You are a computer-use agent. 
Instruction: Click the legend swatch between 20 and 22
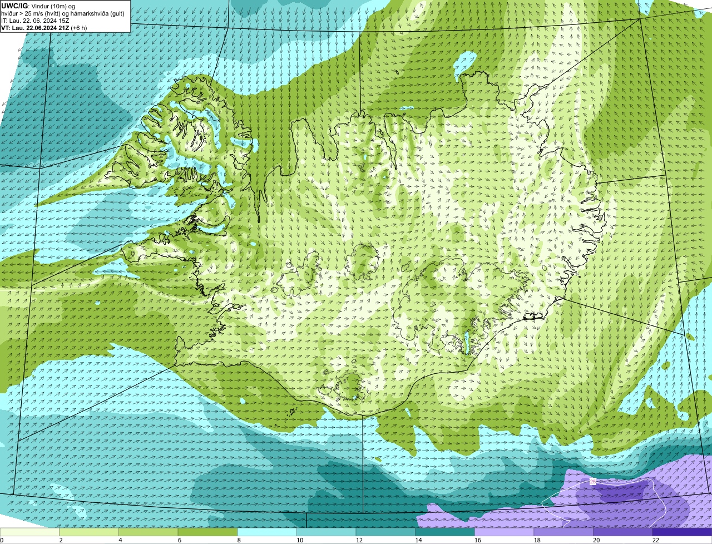[x=623, y=532]
